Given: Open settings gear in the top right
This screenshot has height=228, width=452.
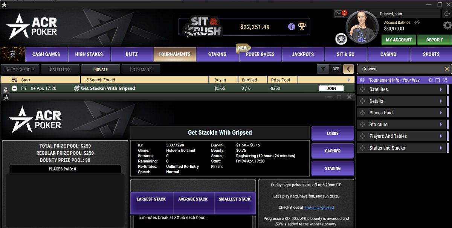Looking at the screenshot, I should click(447, 25).
